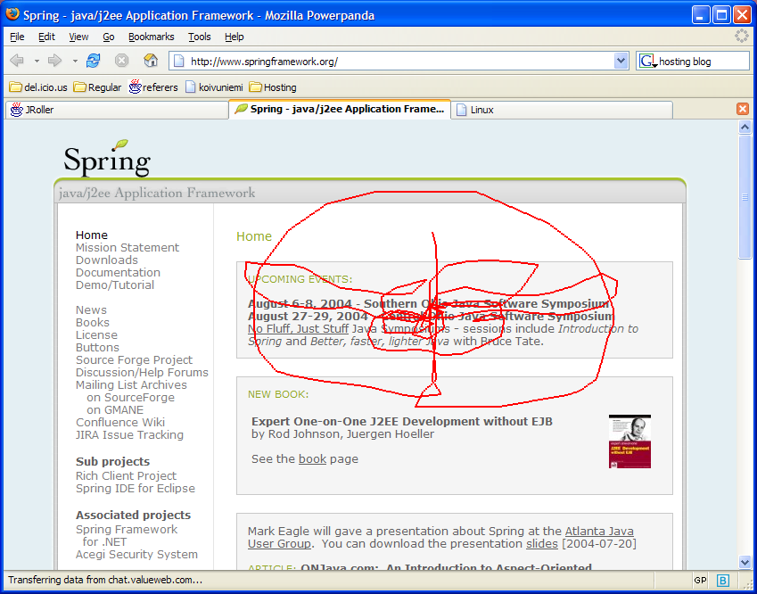Open the View menu
This screenshot has height=594, width=757.
[78, 37]
